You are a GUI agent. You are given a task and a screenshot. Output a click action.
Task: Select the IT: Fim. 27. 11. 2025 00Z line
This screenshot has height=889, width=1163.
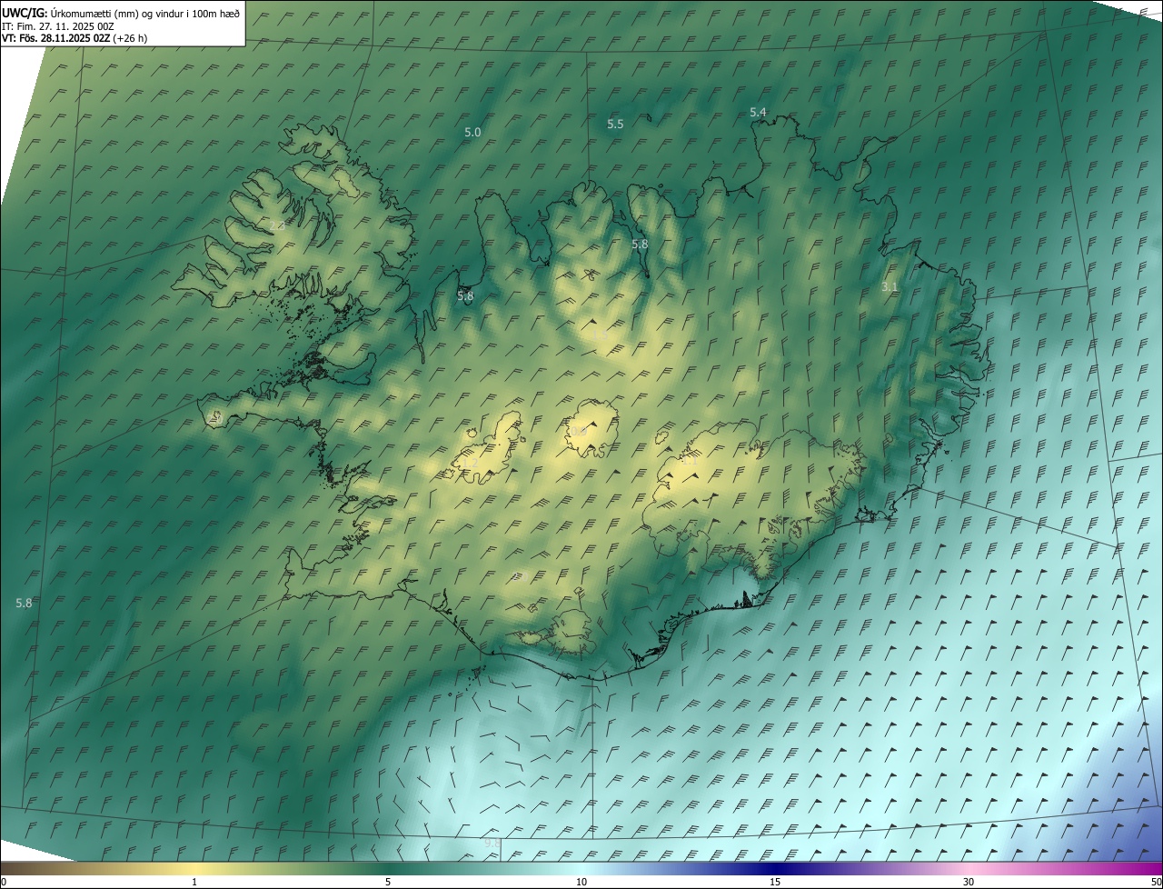coord(58,26)
